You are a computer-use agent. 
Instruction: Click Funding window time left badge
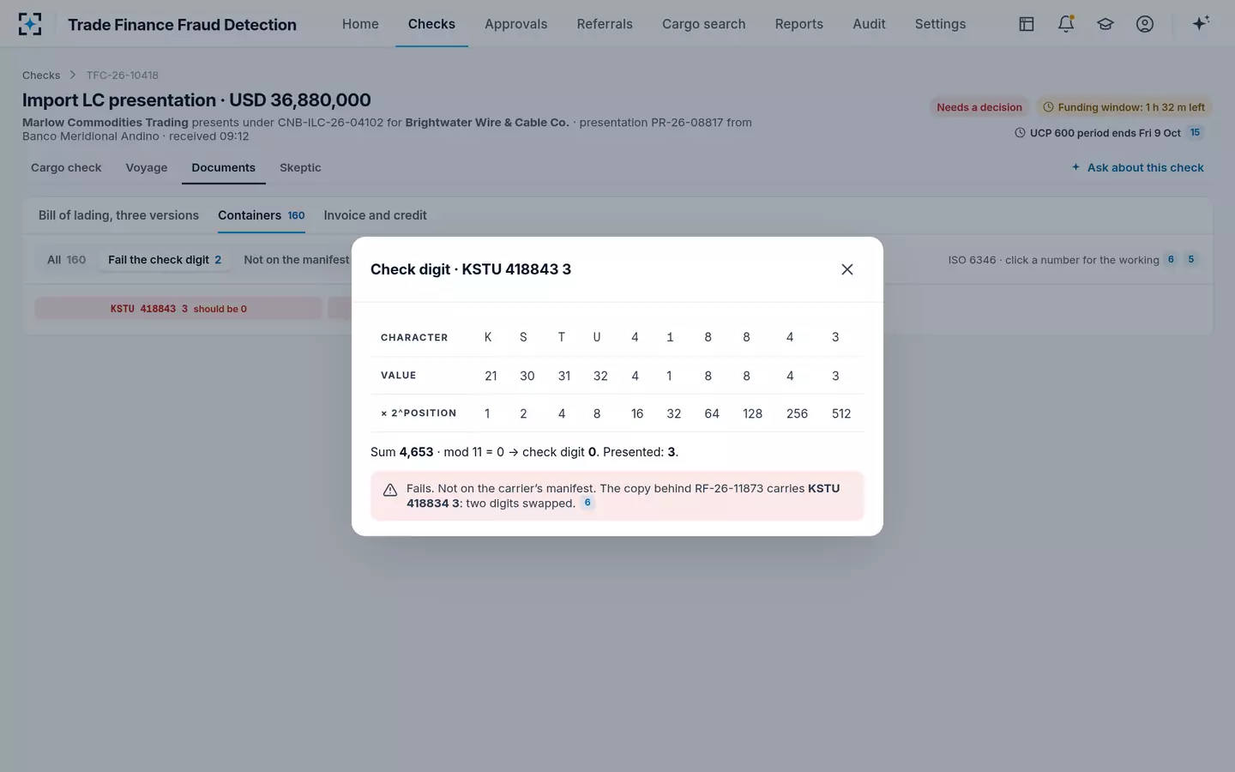click(x=1124, y=107)
